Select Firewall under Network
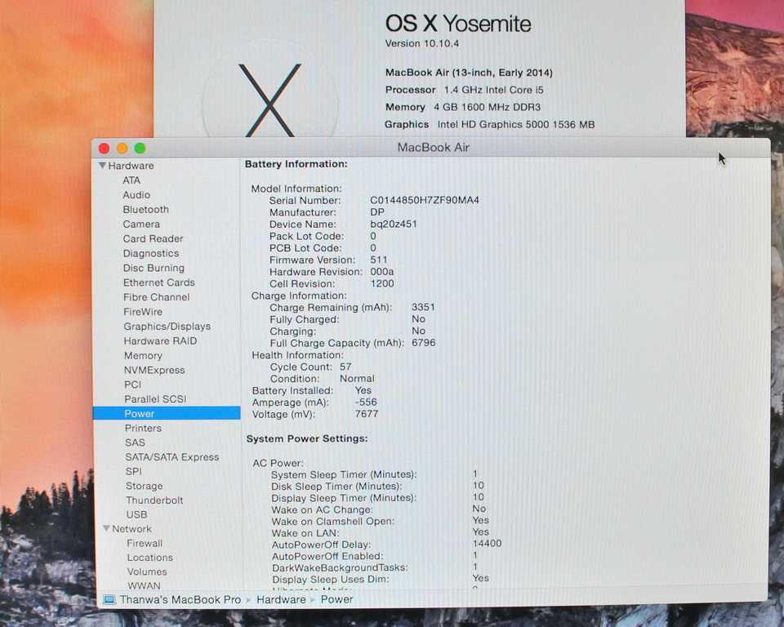 click(145, 543)
